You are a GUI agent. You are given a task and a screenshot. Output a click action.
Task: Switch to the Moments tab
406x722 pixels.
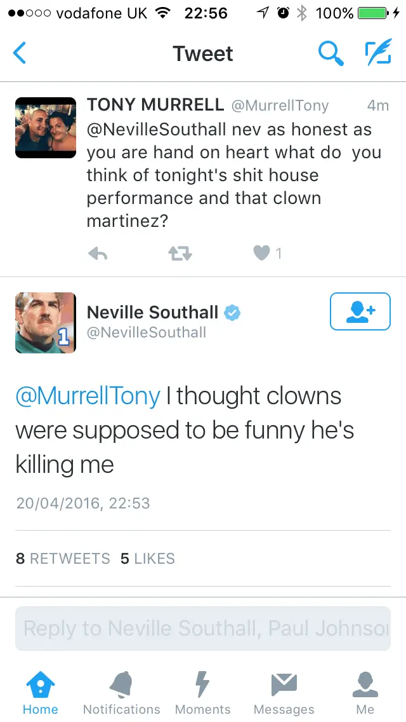pos(202,693)
